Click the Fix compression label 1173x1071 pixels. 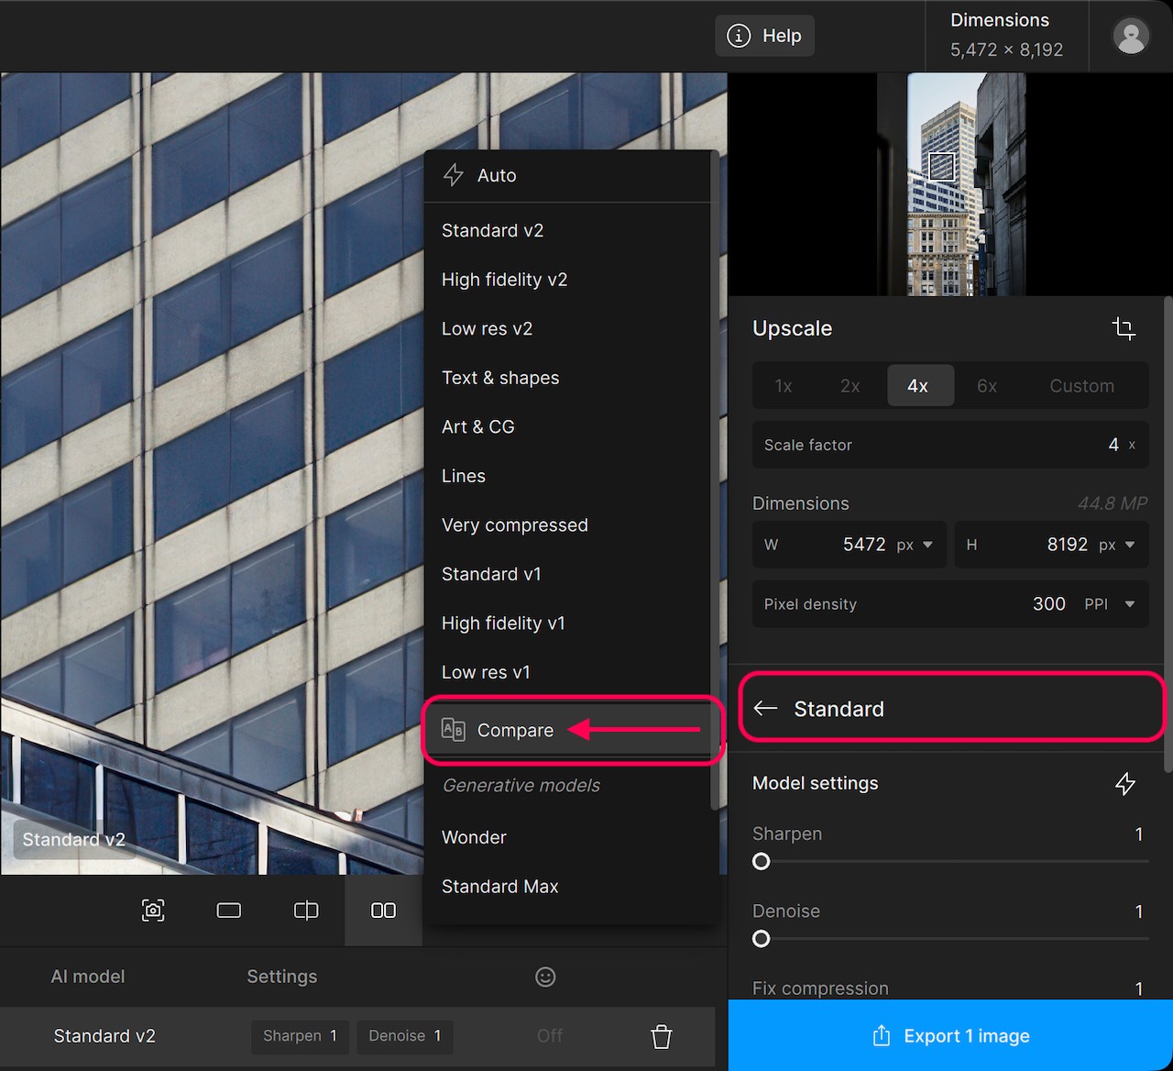(820, 988)
